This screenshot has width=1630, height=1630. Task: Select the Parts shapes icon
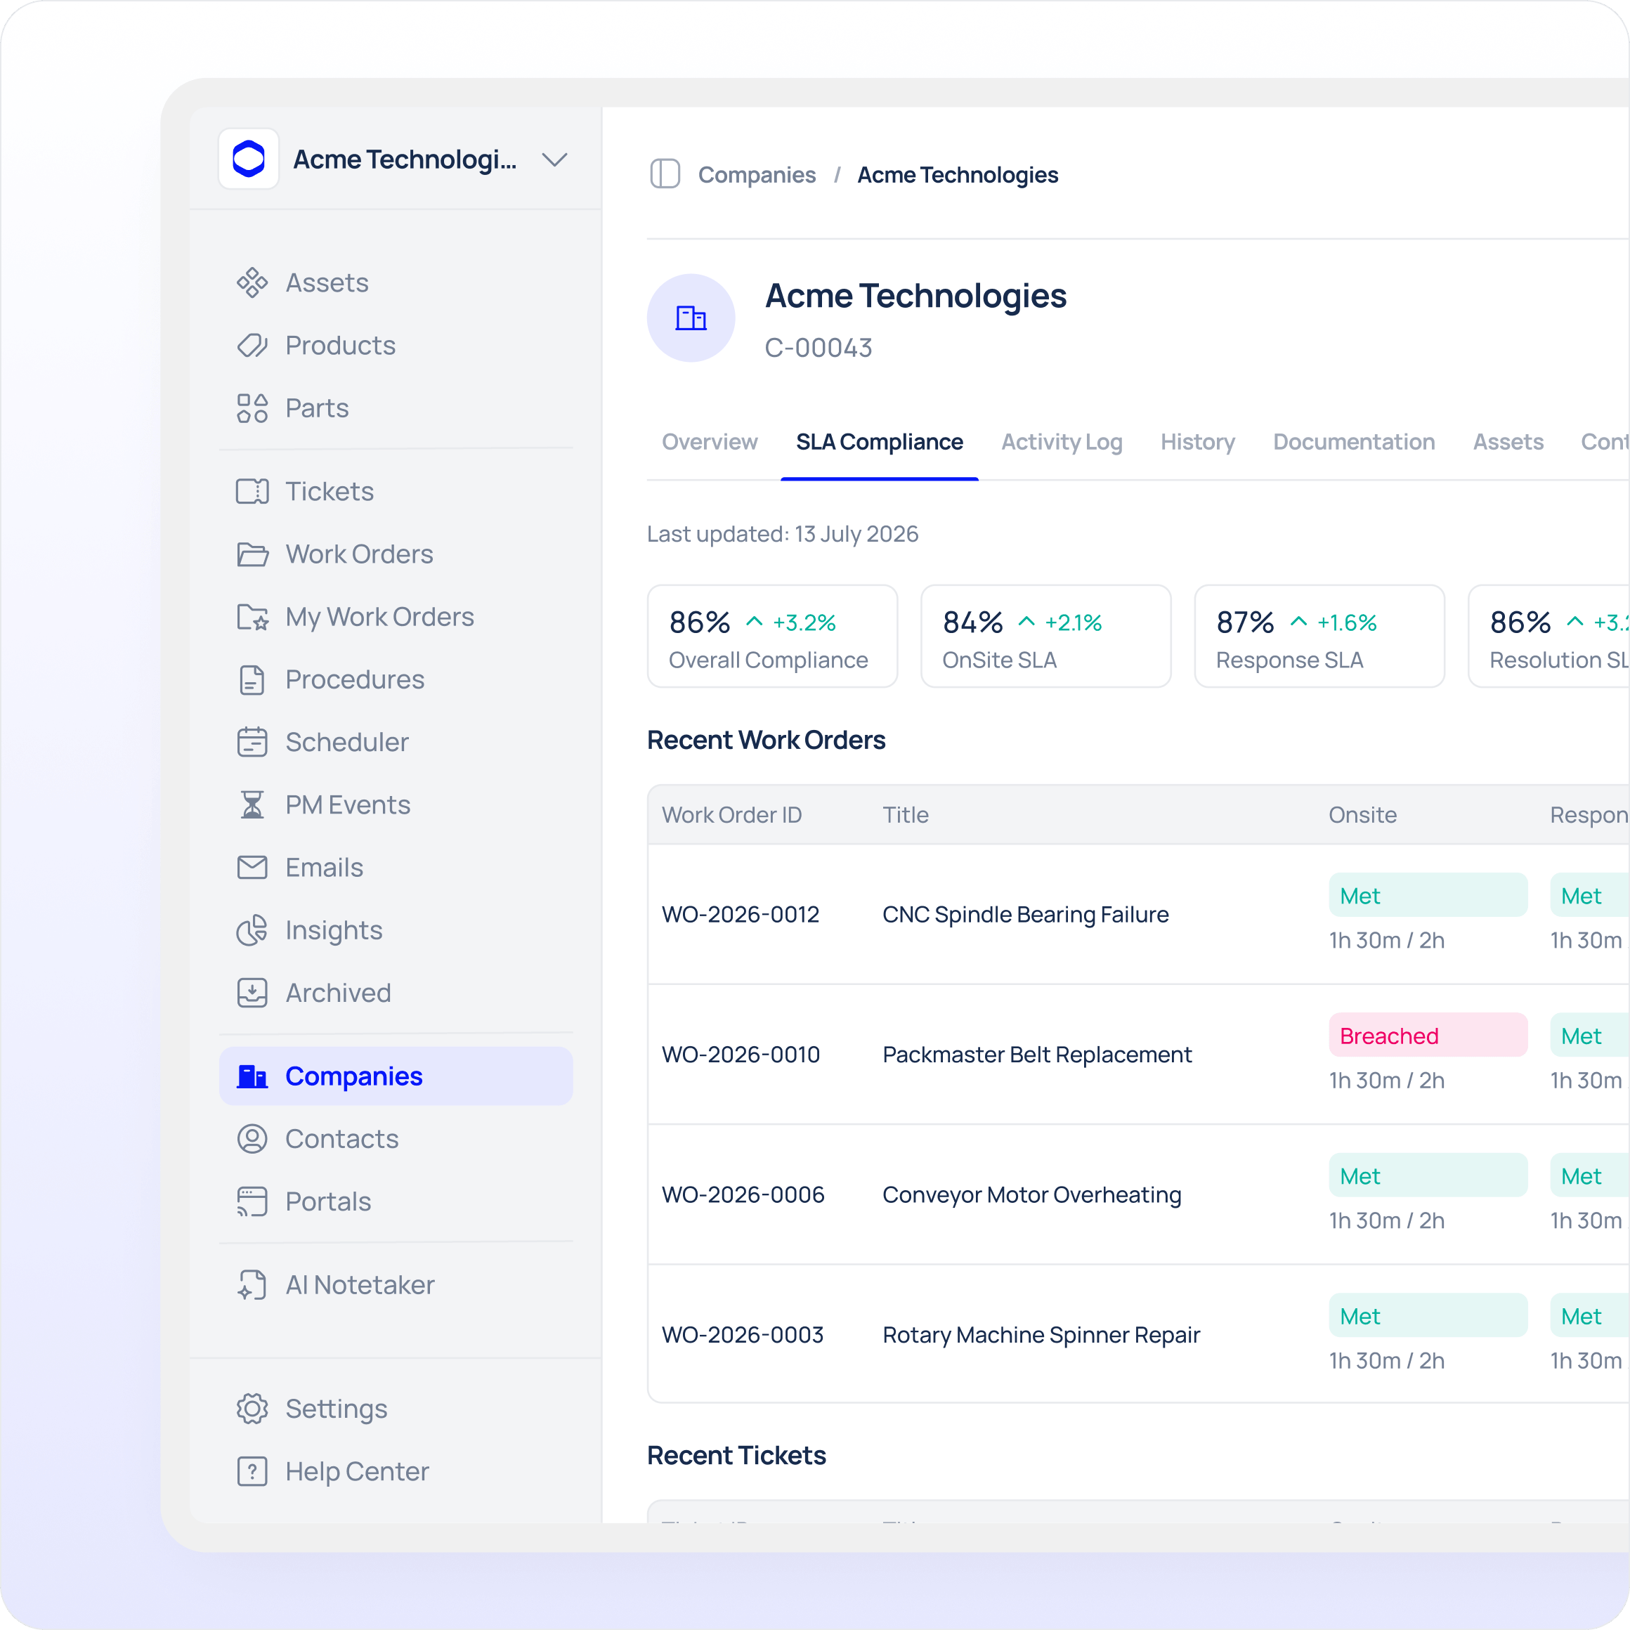click(252, 407)
